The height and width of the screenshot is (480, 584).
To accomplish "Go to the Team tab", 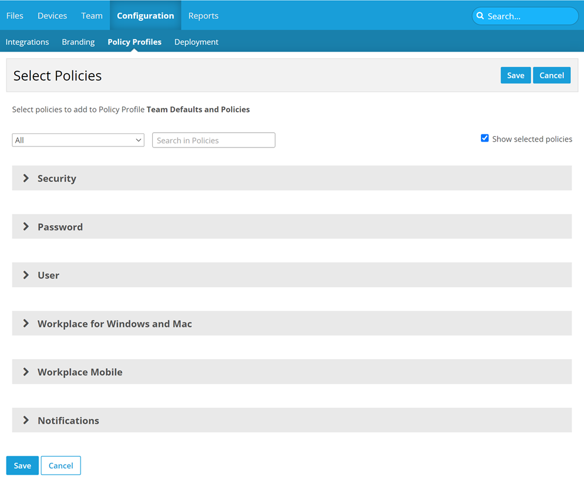I will pos(92,16).
